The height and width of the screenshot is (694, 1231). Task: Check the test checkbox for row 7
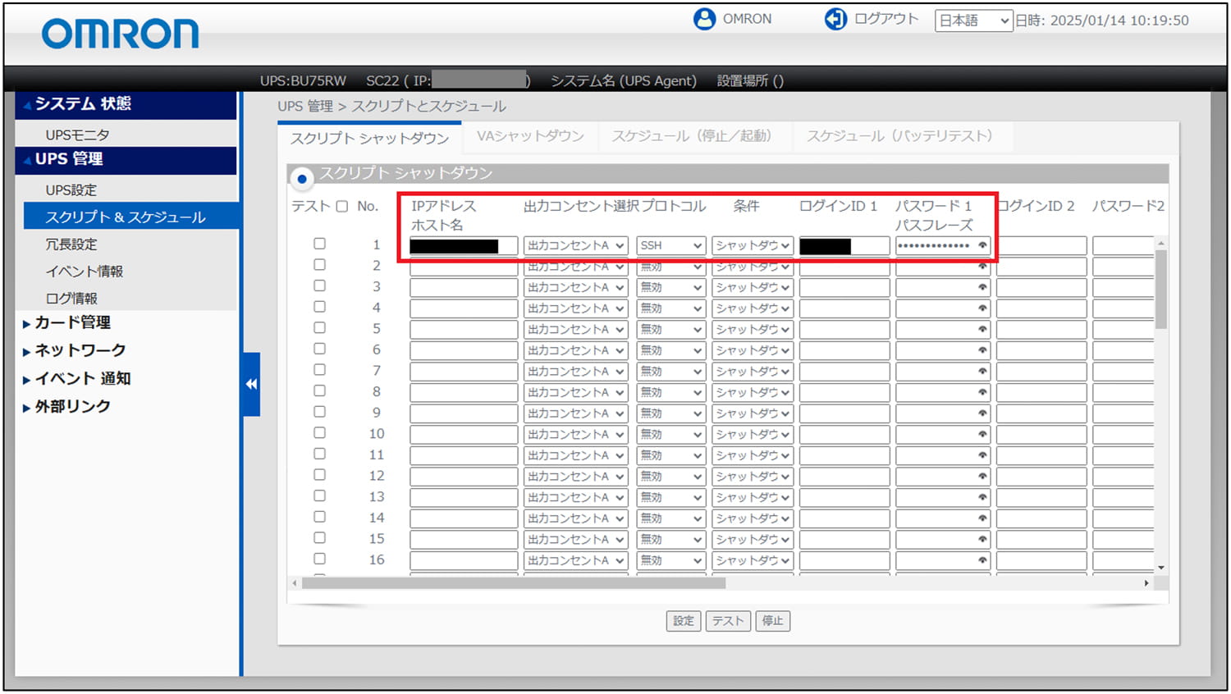(319, 370)
